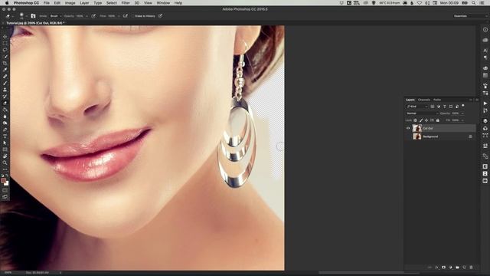This screenshot has height=276, width=490.
Task: Open the Essentials workspace dropdown
Action: pyautogui.click(x=470, y=16)
